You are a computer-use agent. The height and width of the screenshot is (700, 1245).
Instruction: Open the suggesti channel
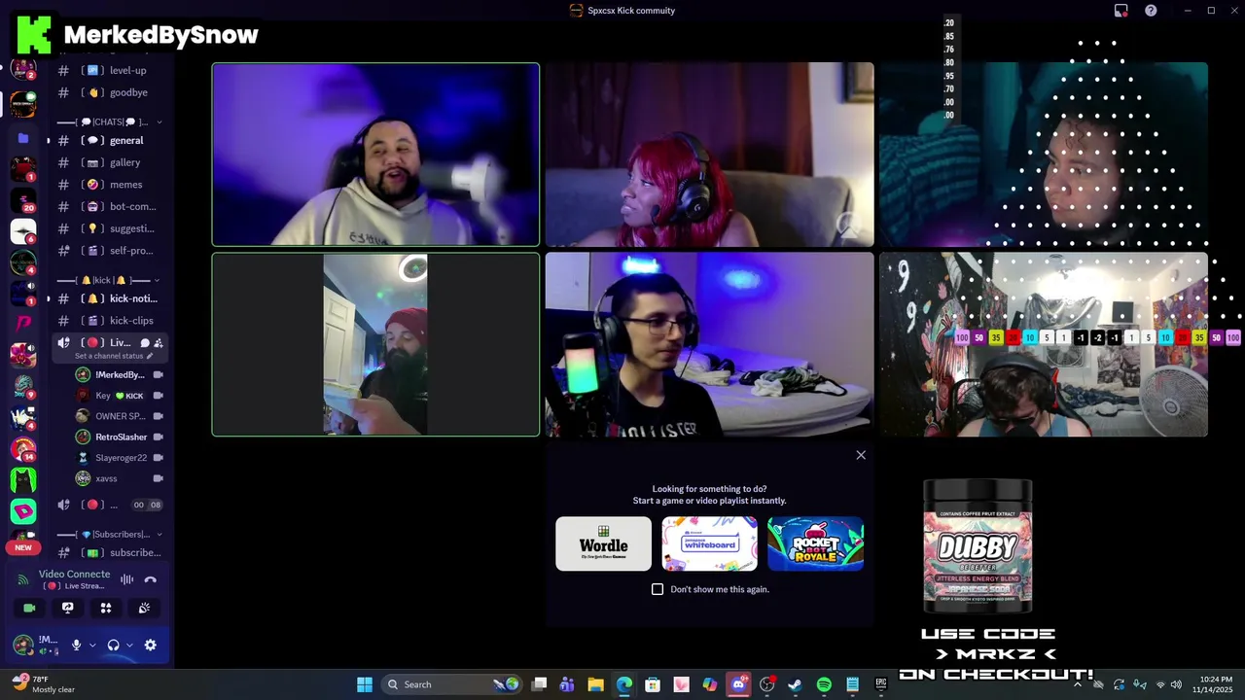coord(110,228)
